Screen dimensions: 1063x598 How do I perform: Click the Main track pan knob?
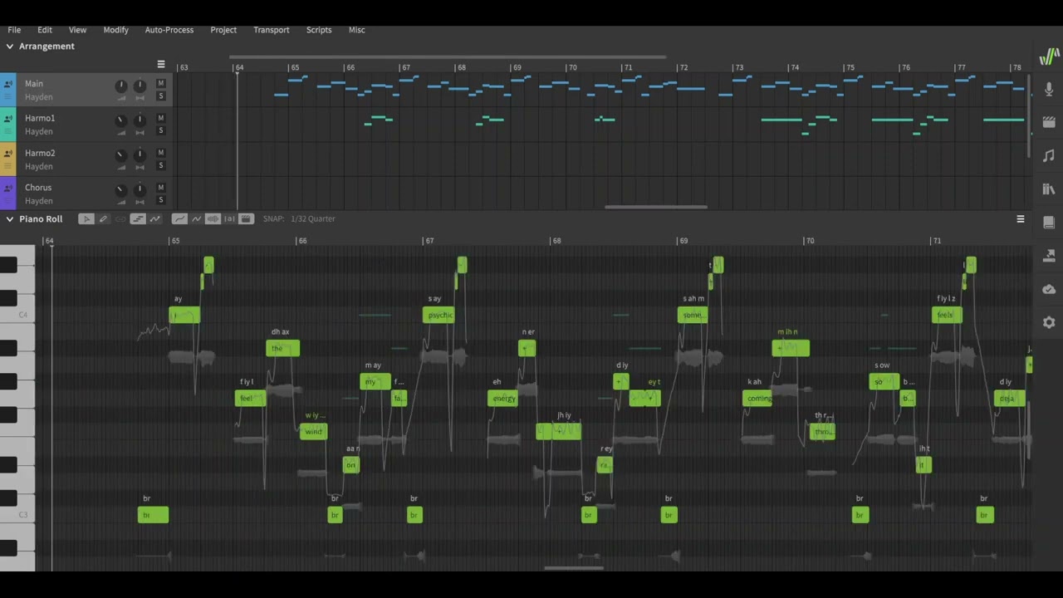point(140,86)
